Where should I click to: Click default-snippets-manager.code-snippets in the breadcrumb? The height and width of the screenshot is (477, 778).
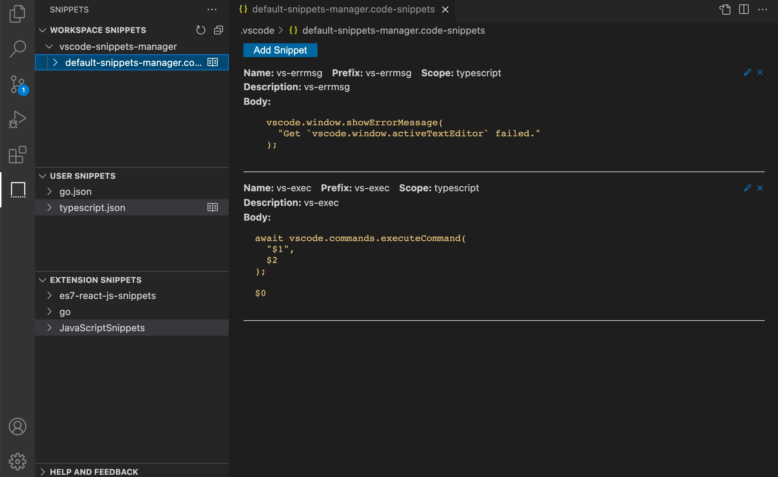pos(393,30)
